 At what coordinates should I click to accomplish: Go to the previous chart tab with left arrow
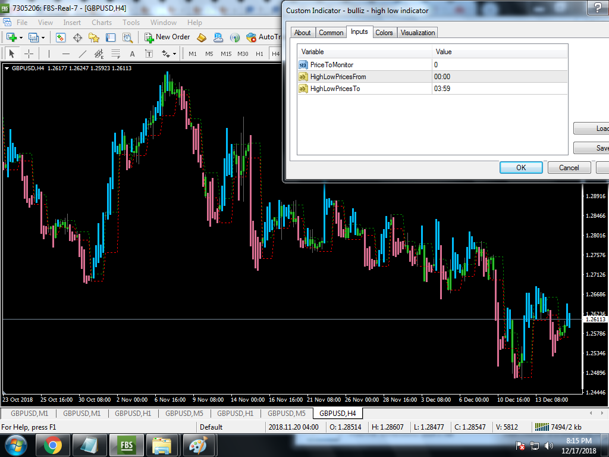coord(591,413)
